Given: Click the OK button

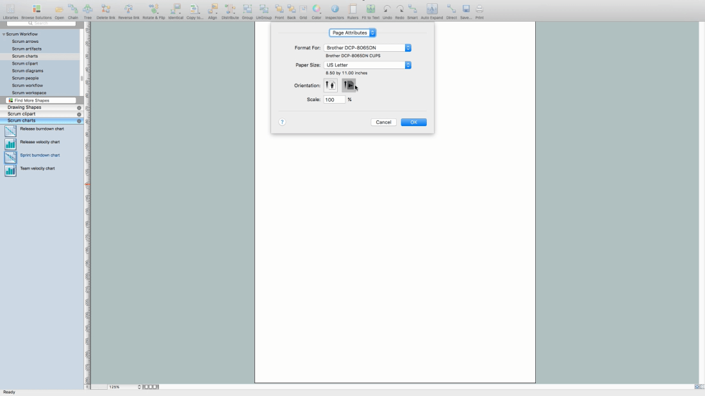Looking at the screenshot, I should [413, 122].
